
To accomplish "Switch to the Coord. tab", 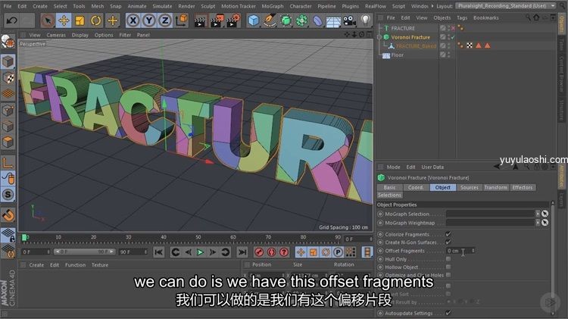I will [416, 187].
